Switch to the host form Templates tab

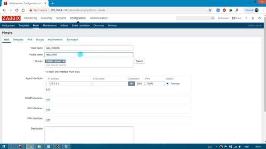18,40
